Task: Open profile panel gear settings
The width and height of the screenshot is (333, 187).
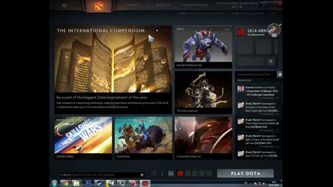Action: [271, 61]
